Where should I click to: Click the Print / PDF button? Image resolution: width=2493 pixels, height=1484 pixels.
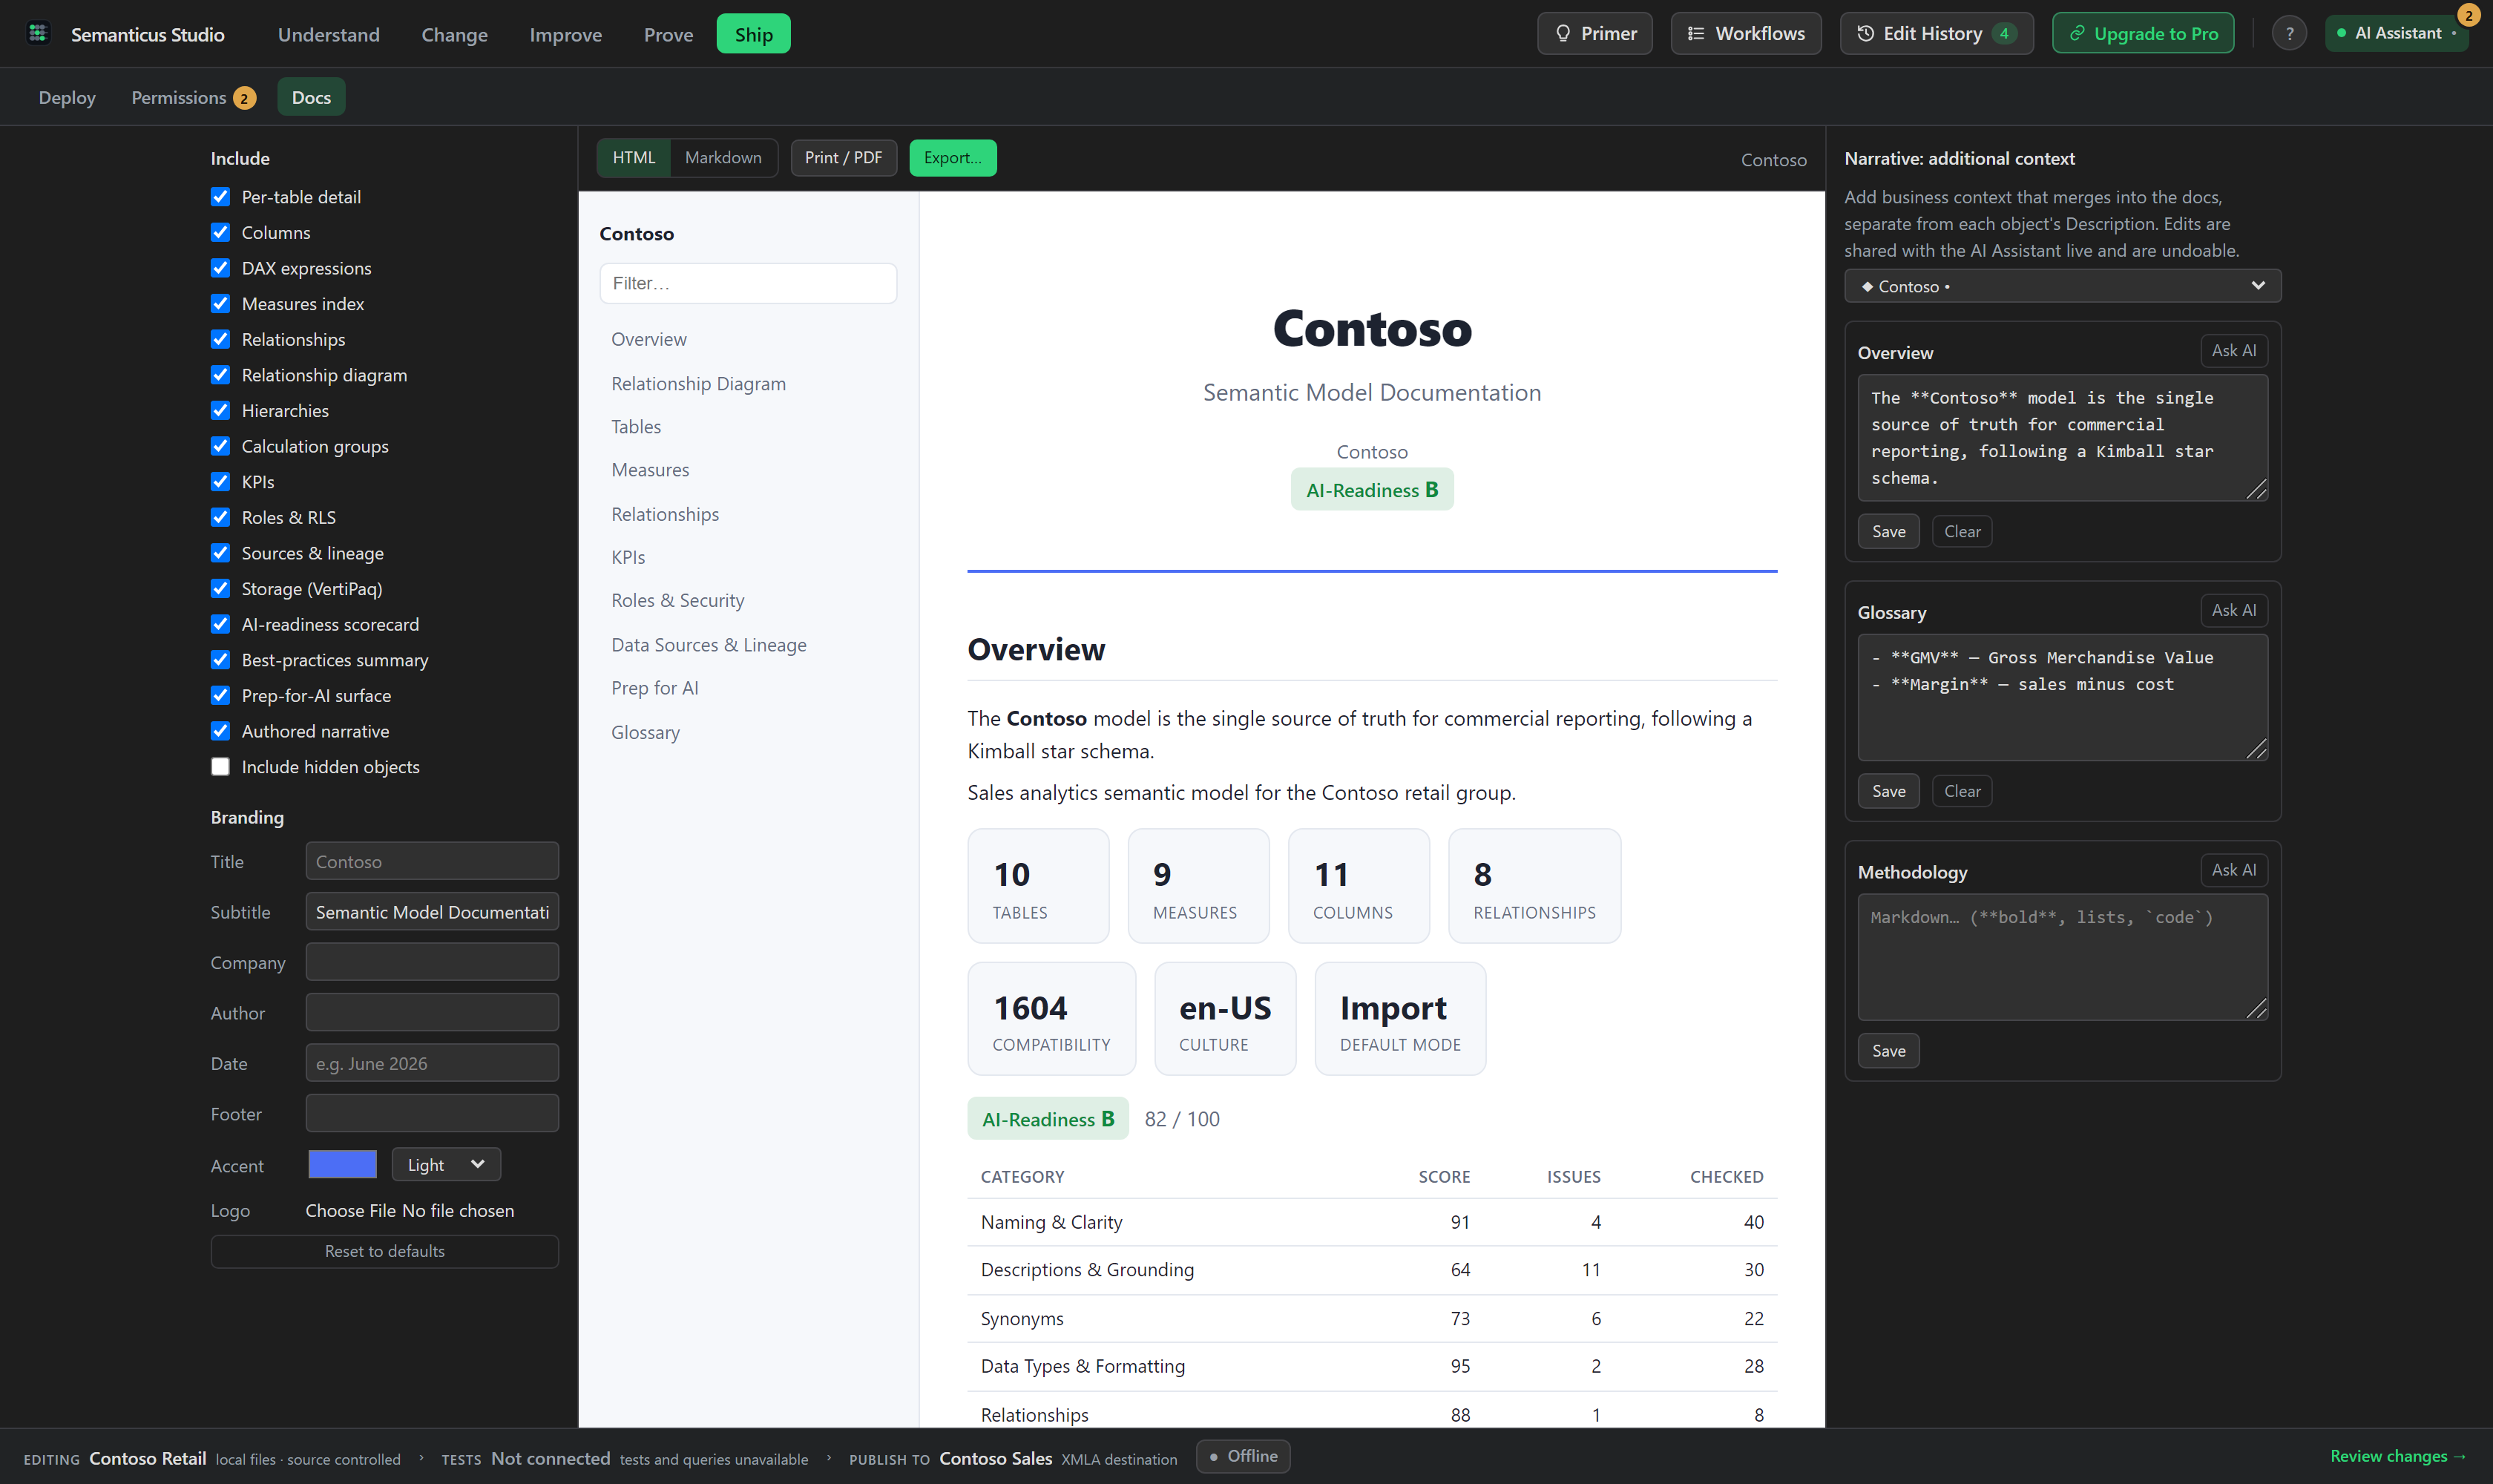coord(843,158)
